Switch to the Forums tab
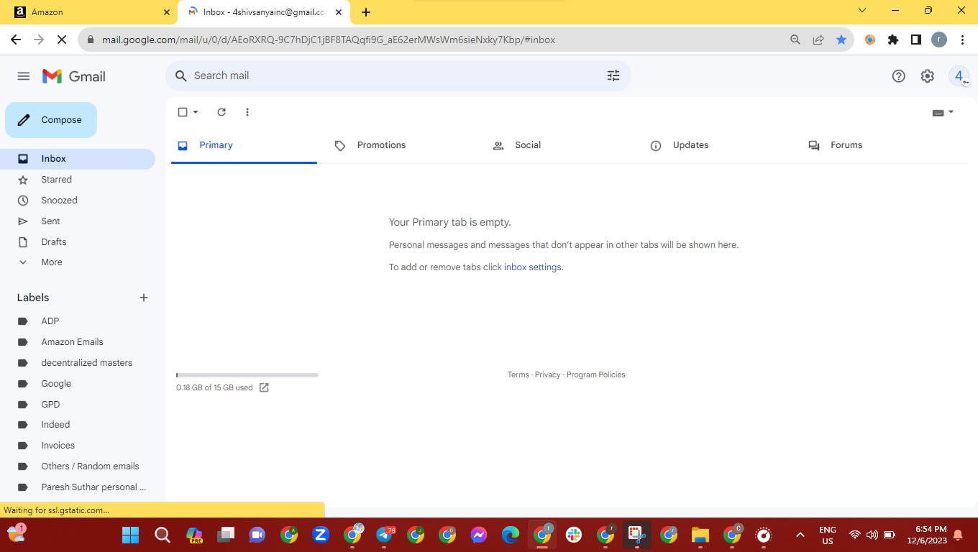This screenshot has width=978, height=552. coord(875,145)
